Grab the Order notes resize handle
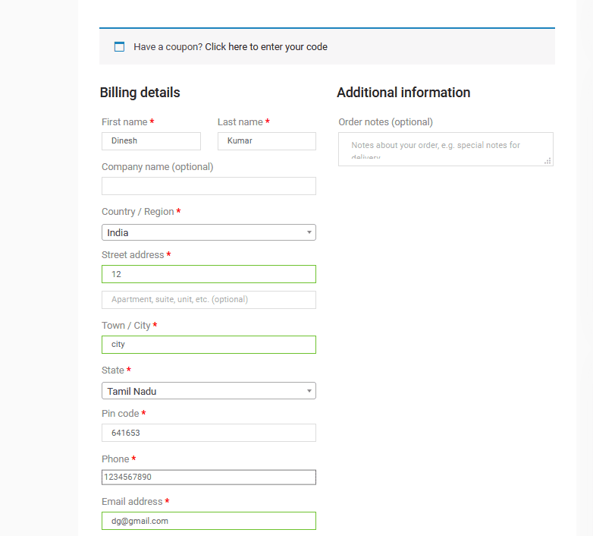Screen dimensions: 593x536 click(548, 160)
